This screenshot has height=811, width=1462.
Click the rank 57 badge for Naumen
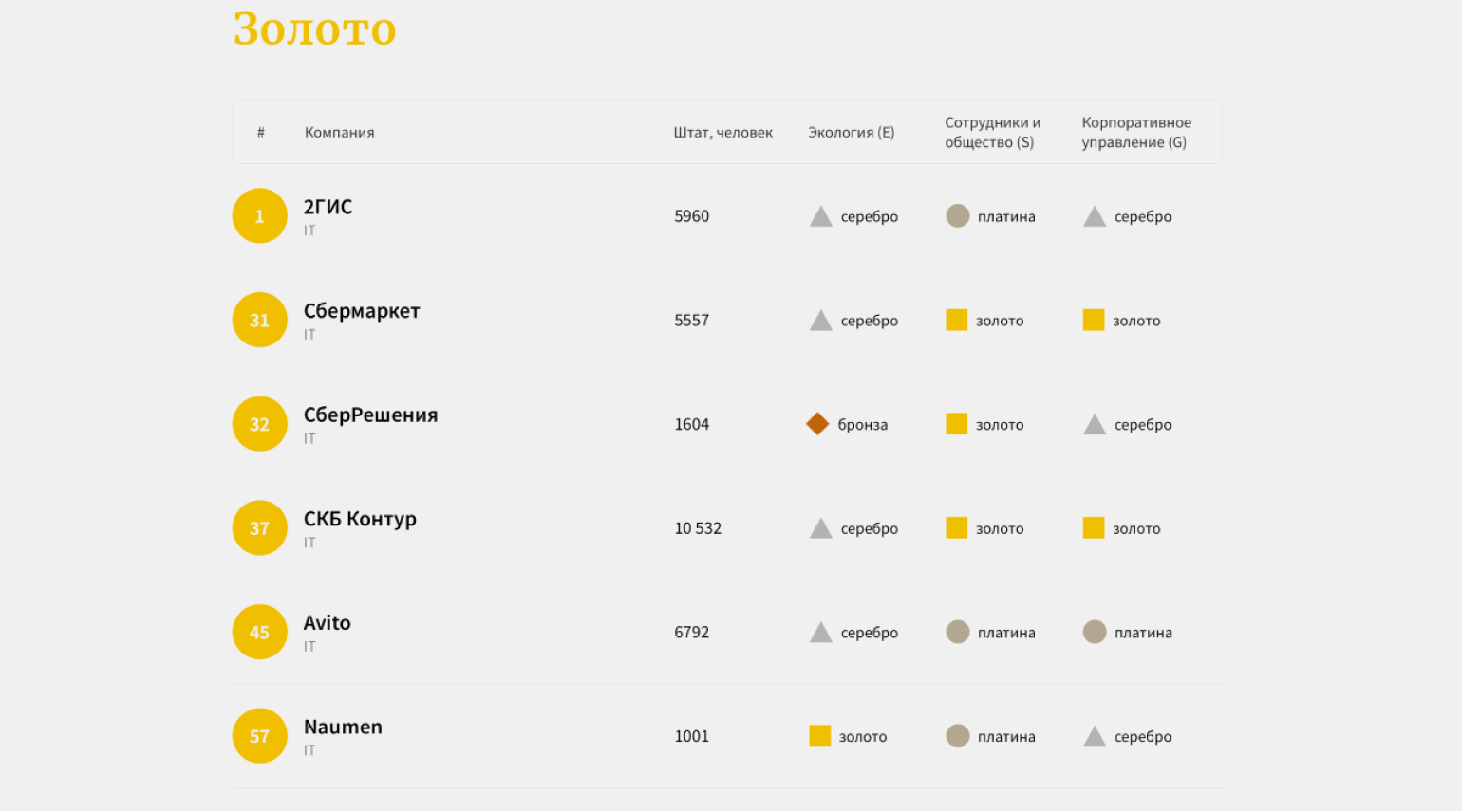(x=259, y=736)
